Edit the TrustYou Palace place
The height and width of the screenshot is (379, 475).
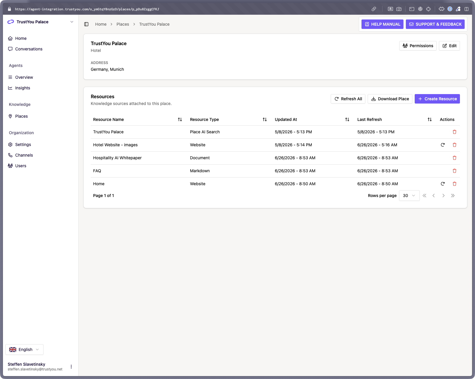click(x=449, y=46)
